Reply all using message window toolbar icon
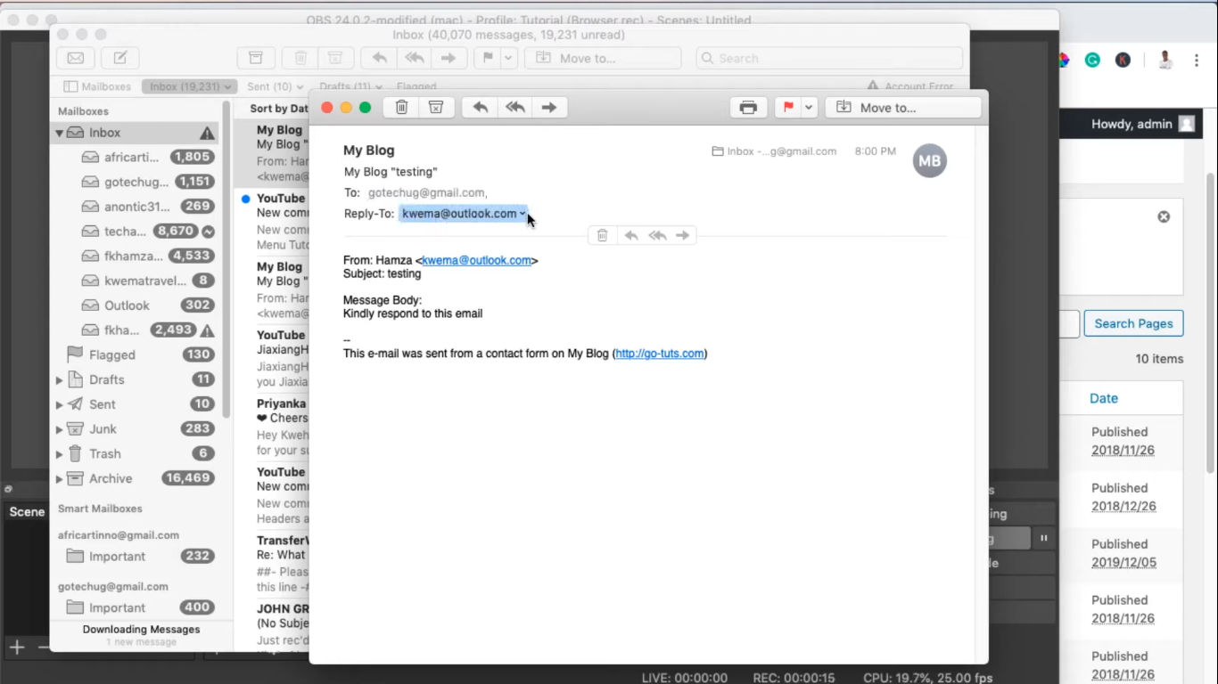Screen dimensions: 1218x684 tap(514, 108)
